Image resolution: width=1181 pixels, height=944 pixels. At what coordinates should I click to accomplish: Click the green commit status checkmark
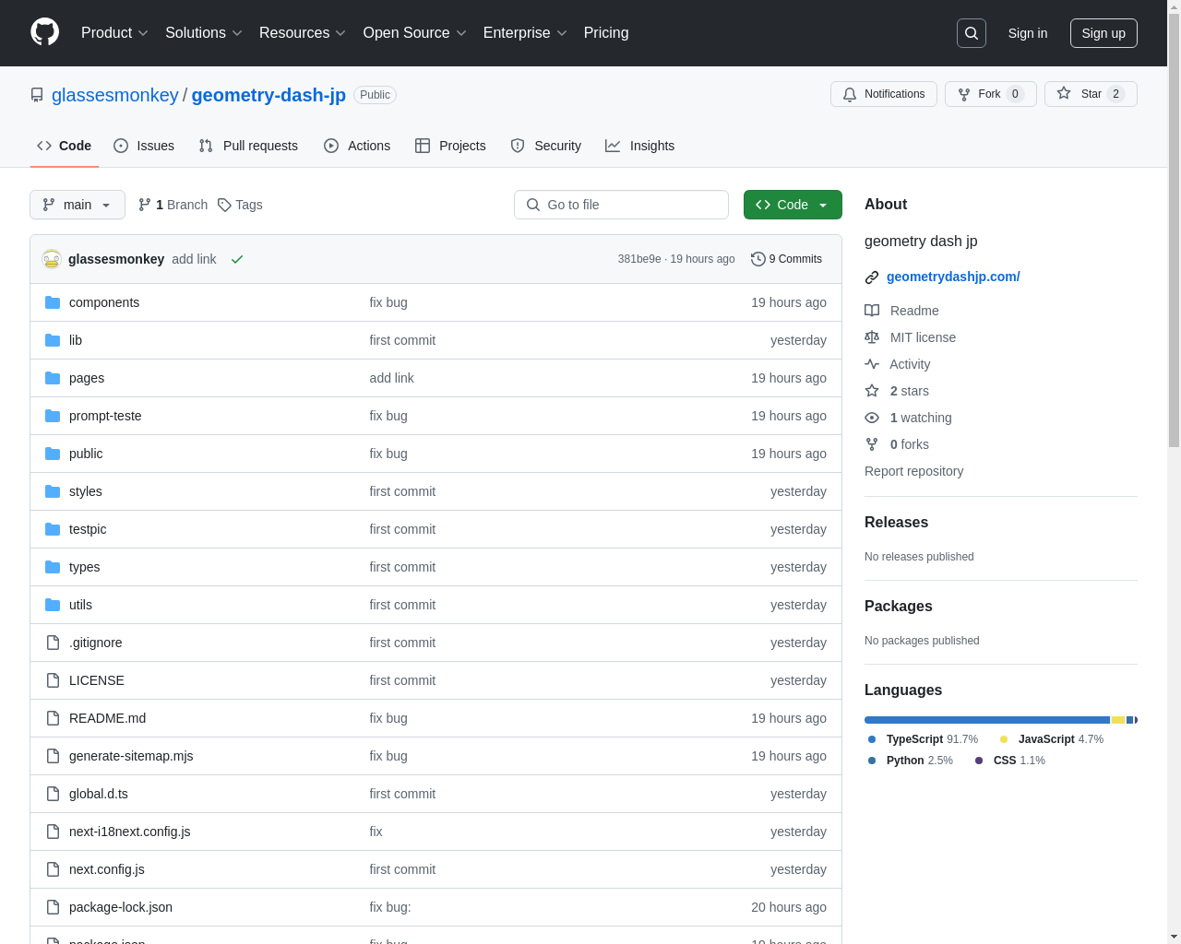(237, 259)
